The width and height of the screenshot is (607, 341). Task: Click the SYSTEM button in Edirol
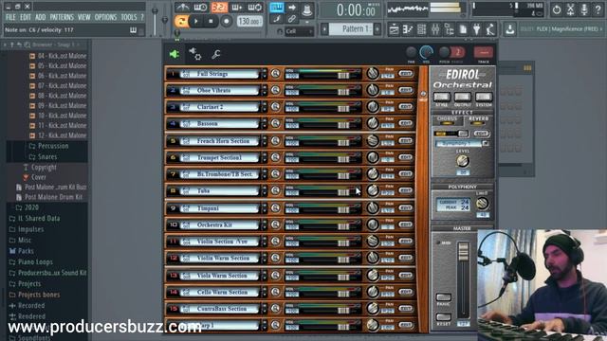pos(484,97)
